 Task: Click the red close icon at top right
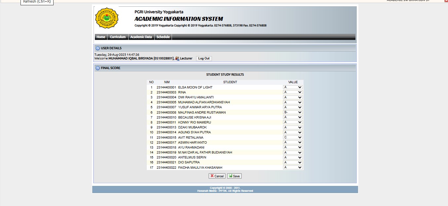[x=446, y=1]
